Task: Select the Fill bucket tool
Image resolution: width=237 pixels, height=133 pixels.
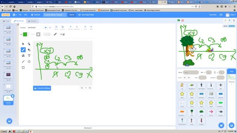Action: [23, 56]
